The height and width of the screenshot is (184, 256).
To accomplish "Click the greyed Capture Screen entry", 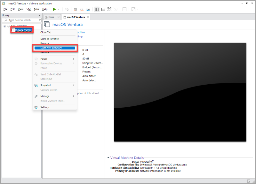I will [x=55, y=90].
